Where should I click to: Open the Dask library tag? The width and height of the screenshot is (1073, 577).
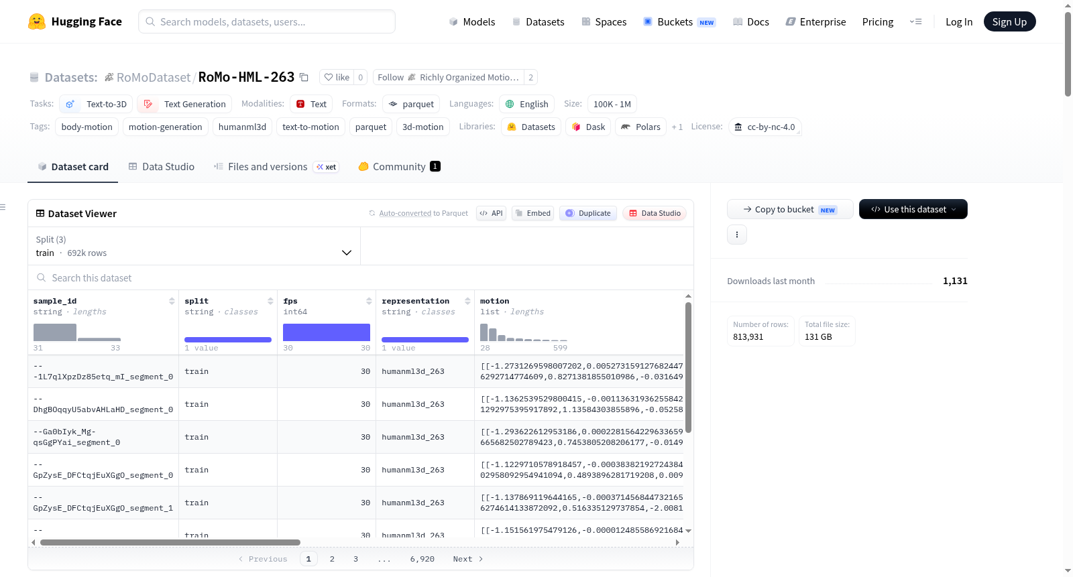588,127
